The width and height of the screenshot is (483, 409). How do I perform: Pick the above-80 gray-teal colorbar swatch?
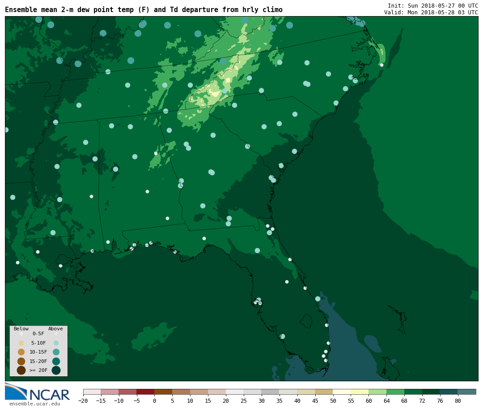(x=467, y=392)
